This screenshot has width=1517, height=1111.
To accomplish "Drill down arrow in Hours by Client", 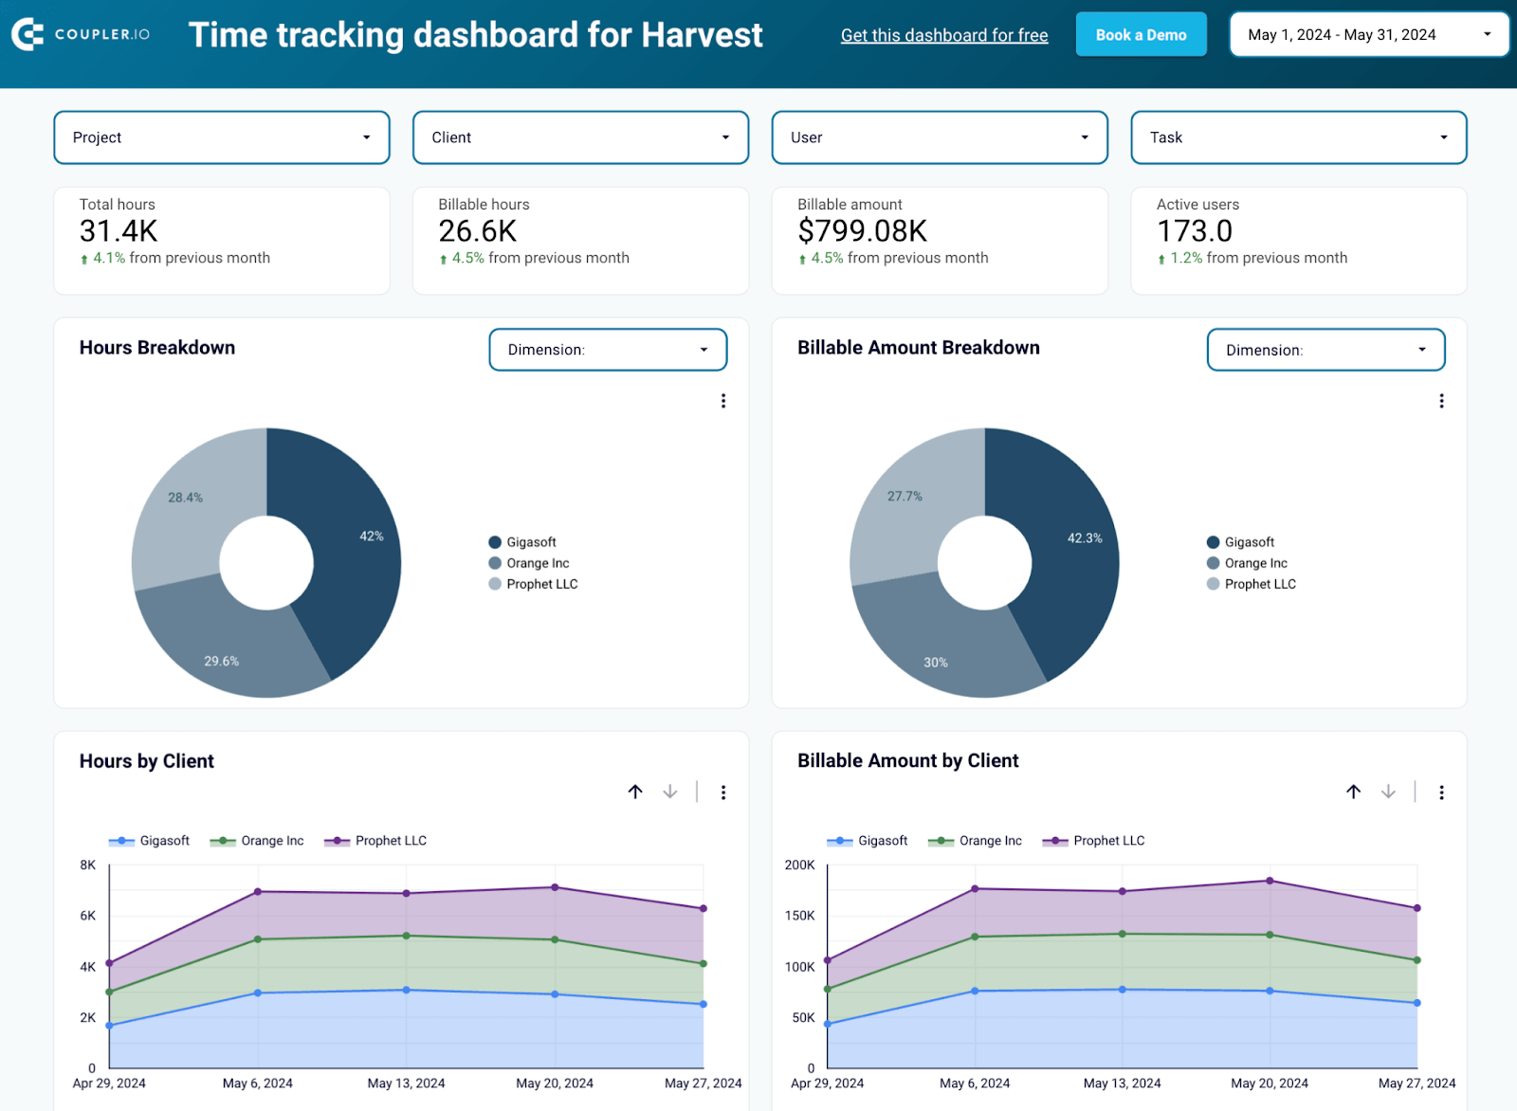I will click(x=670, y=792).
